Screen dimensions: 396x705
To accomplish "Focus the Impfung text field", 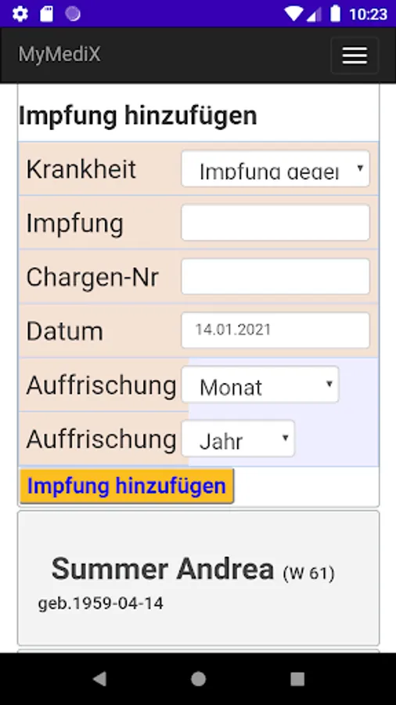I will tap(275, 222).
